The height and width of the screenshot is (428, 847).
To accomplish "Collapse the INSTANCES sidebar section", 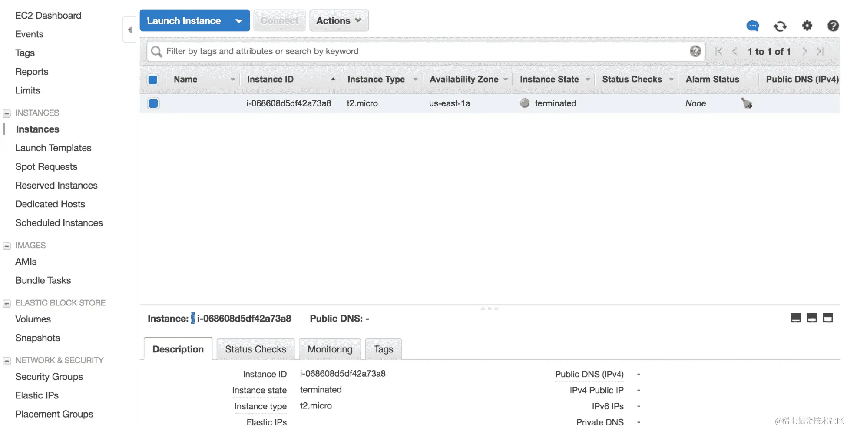I will [7, 113].
